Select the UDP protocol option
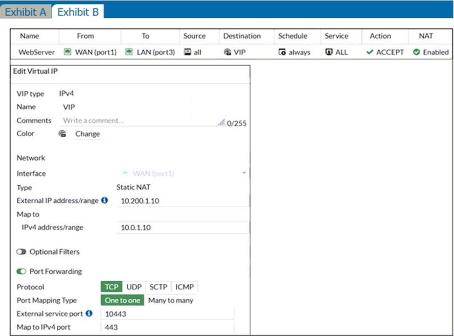Image resolution: width=454 pixels, height=336 pixels. click(x=134, y=287)
